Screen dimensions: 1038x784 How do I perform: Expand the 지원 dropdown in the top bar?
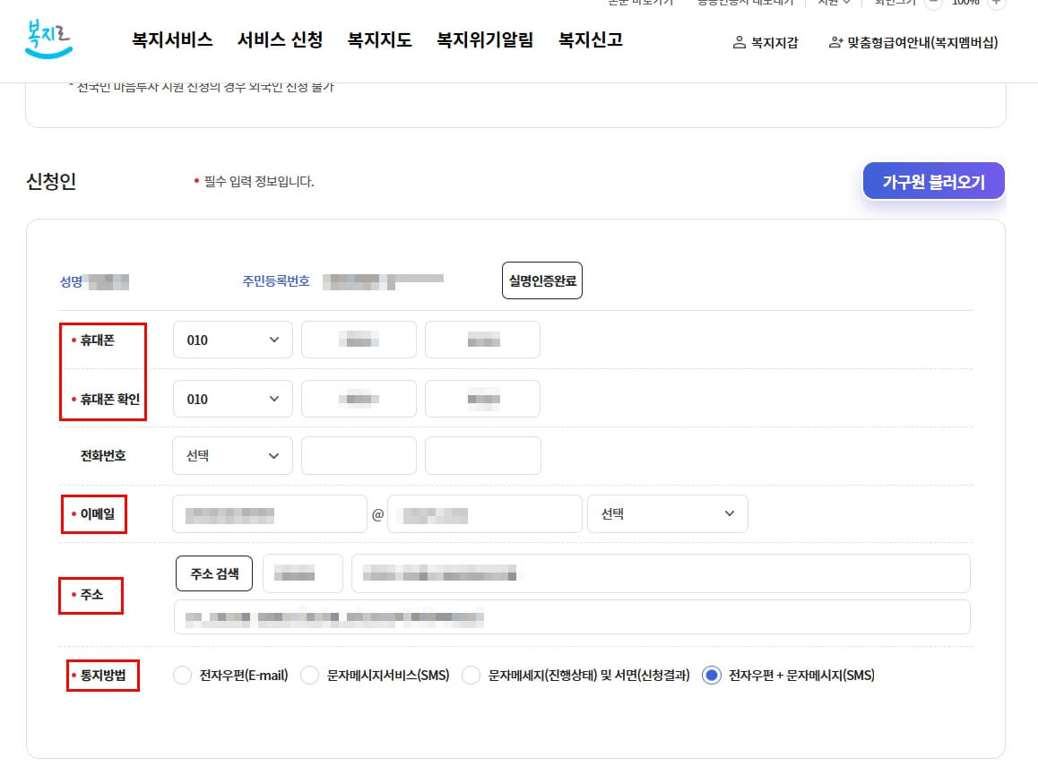832,4
